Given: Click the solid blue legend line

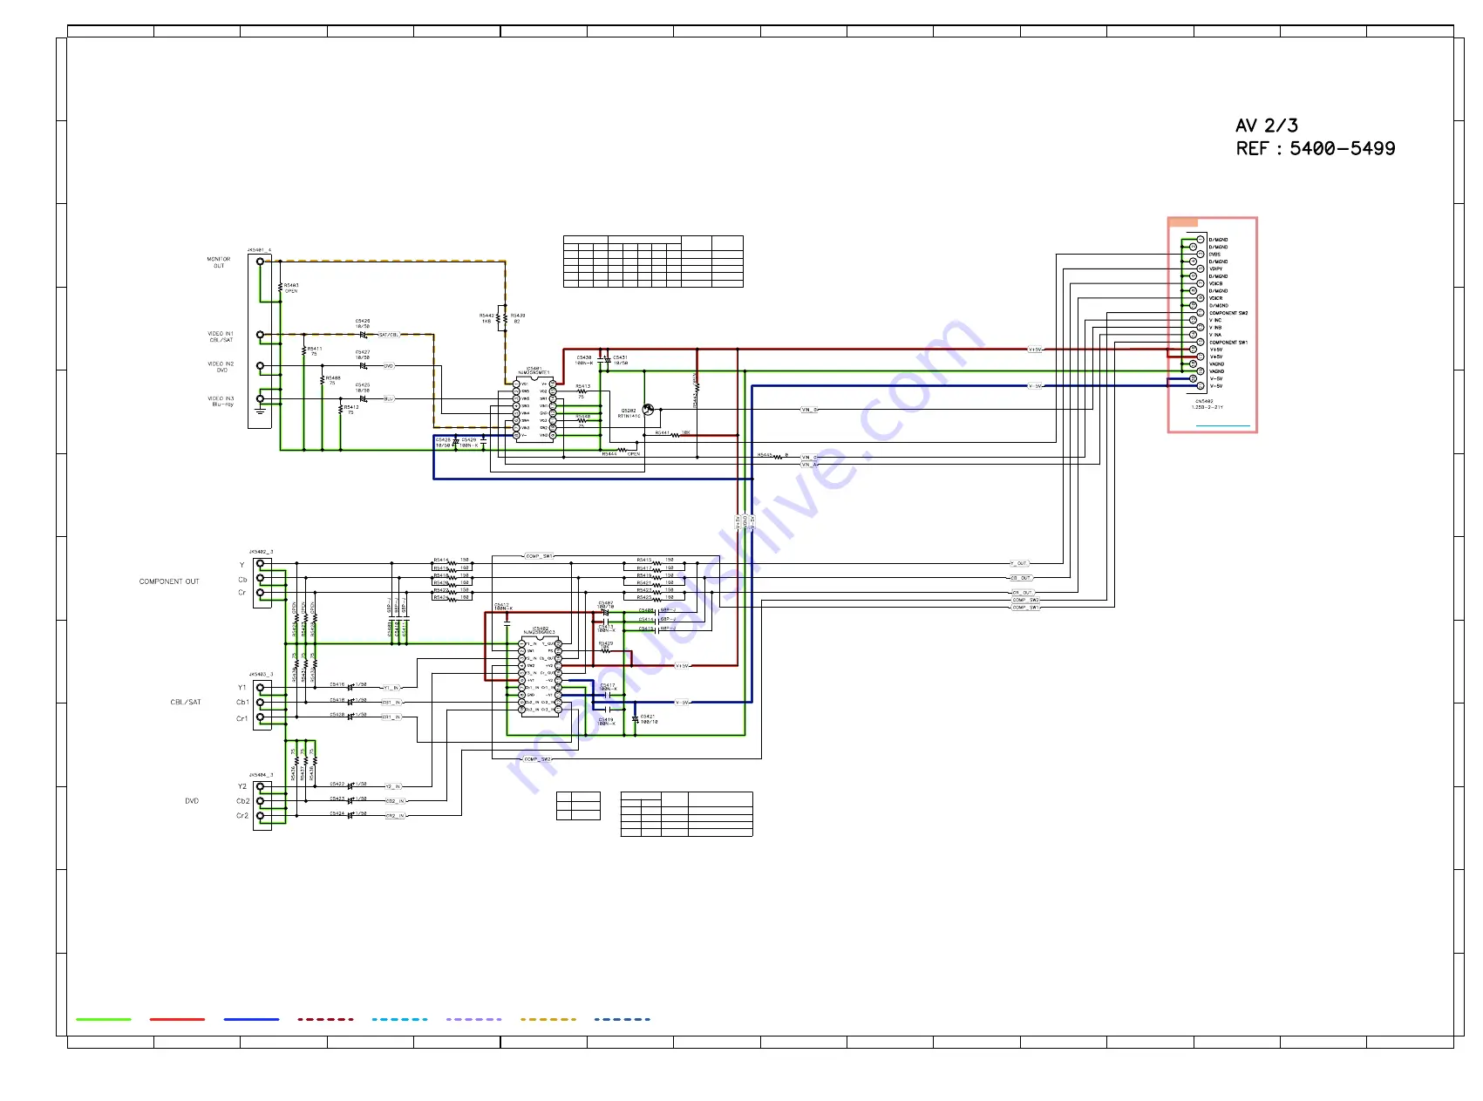Looking at the screenshot, I should click(x=251, y=1019).
